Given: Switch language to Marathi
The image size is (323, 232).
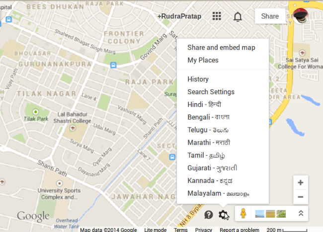Looking at the screenshot, I should (x=209, y=143).
